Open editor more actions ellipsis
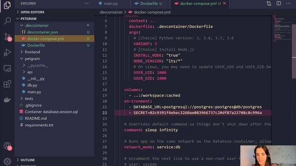The height and width of the screenshot is (166, 296). point(288,3)
